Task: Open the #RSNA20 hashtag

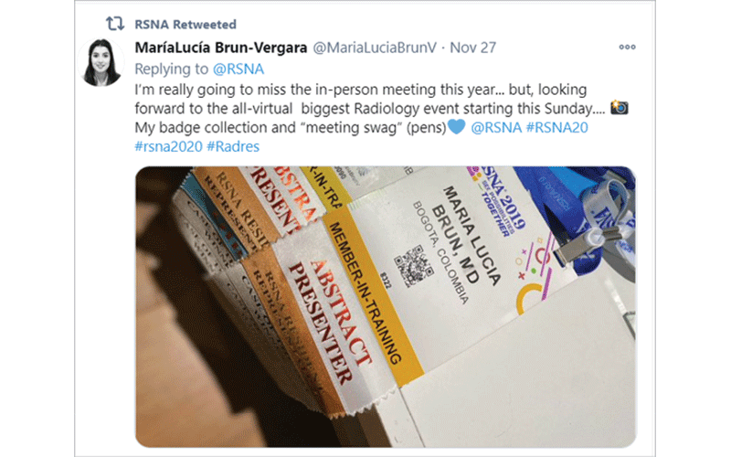Action: click(557, 127)
